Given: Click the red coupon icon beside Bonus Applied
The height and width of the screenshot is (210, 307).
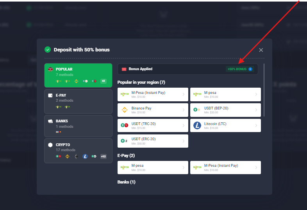Looking at the screenshot, I should [x=124, y=69].
